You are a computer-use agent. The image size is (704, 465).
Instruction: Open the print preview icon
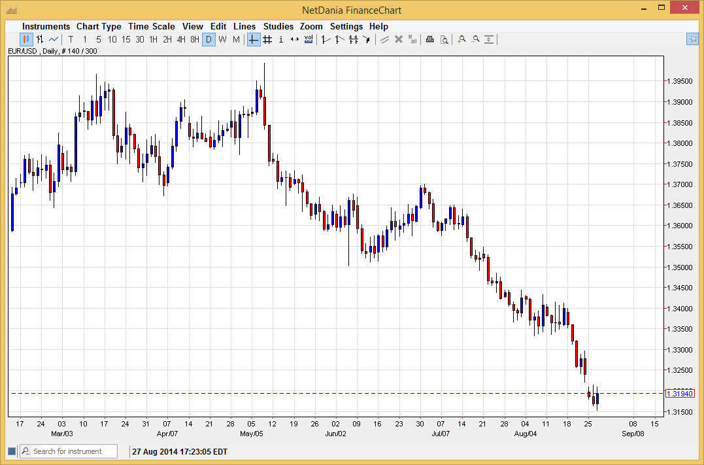coord(444,40)
